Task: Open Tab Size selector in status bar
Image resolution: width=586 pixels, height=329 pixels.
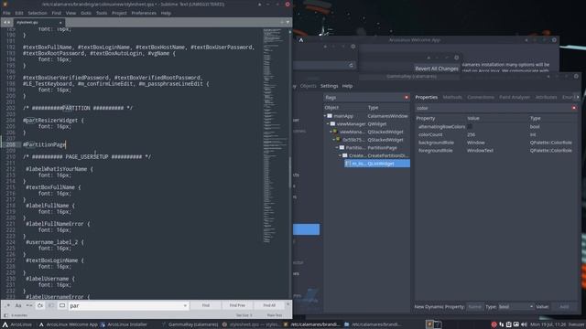Action: tap(244, 315)
